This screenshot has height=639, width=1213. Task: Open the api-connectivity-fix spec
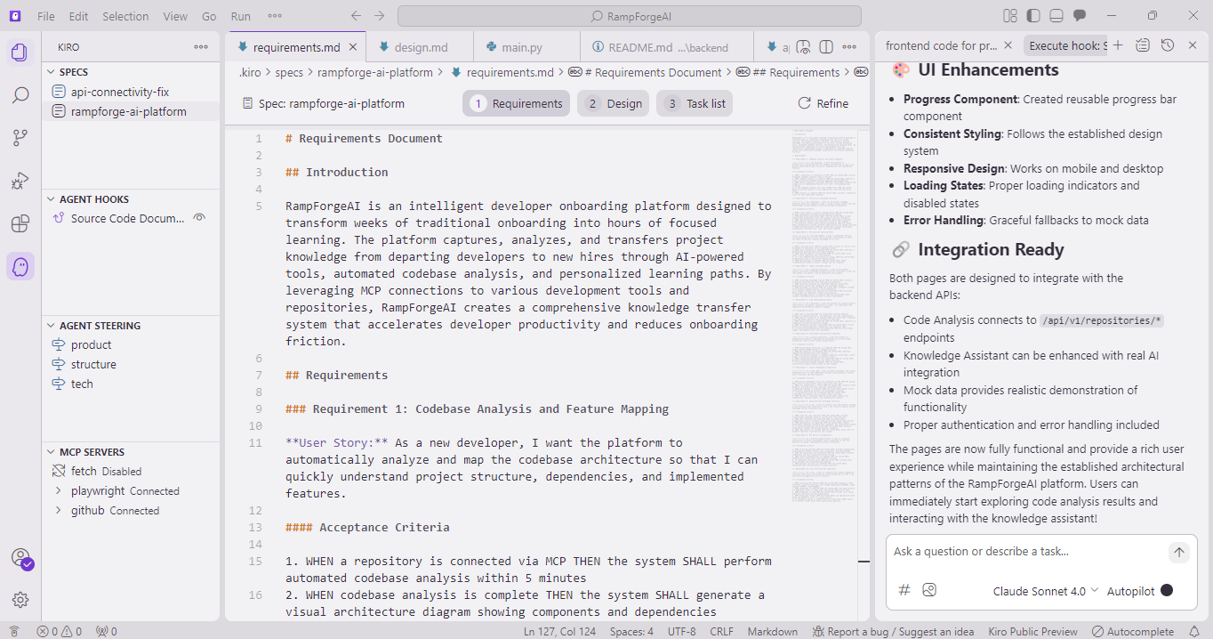pyautogui.click(x=120, y=92)
